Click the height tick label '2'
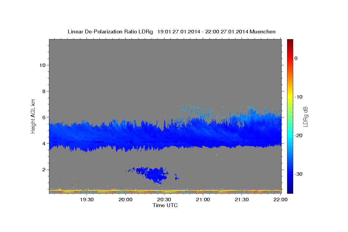This screenshot has width=348, height=232. click(x=43, y=170)
